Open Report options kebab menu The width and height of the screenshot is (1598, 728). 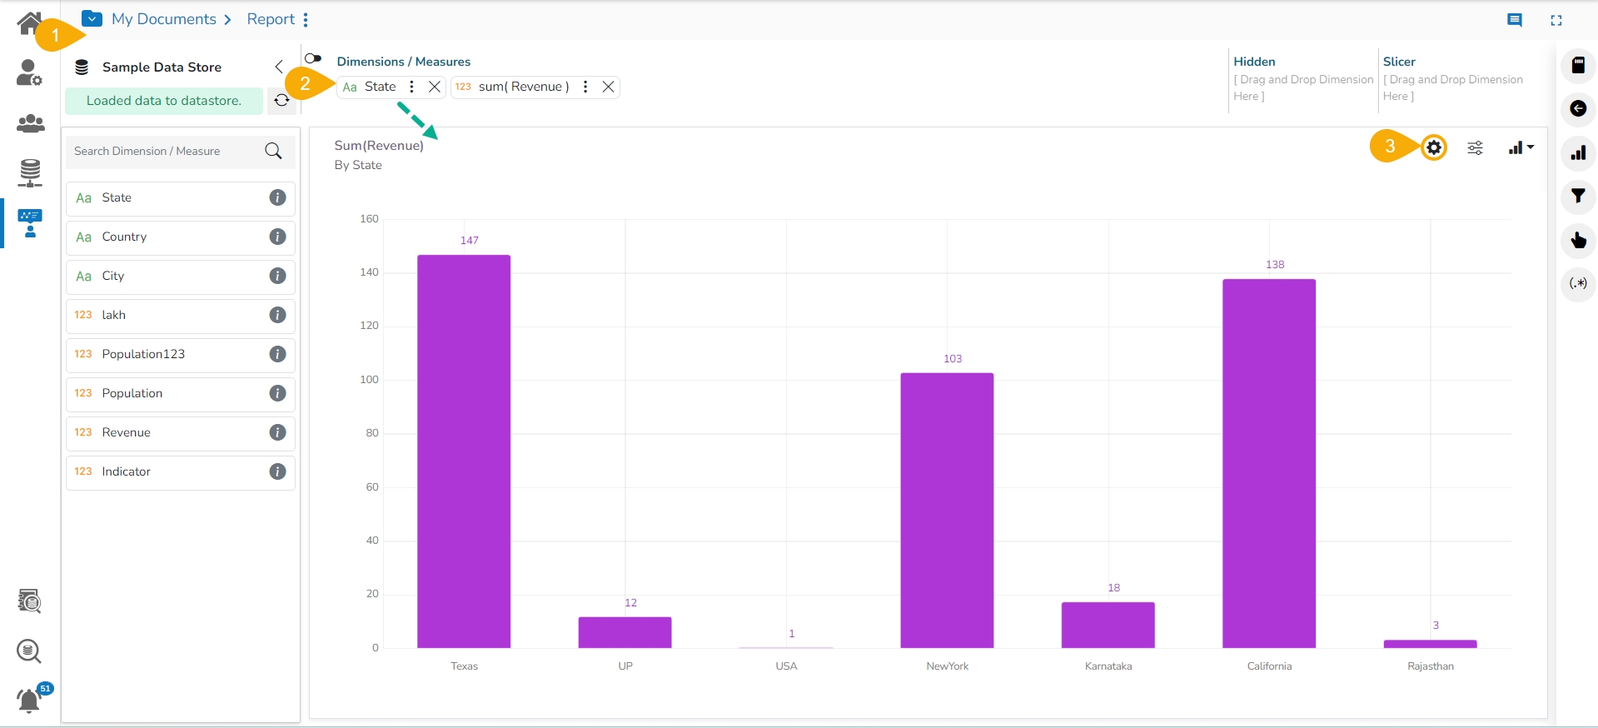tap(306, 20)
